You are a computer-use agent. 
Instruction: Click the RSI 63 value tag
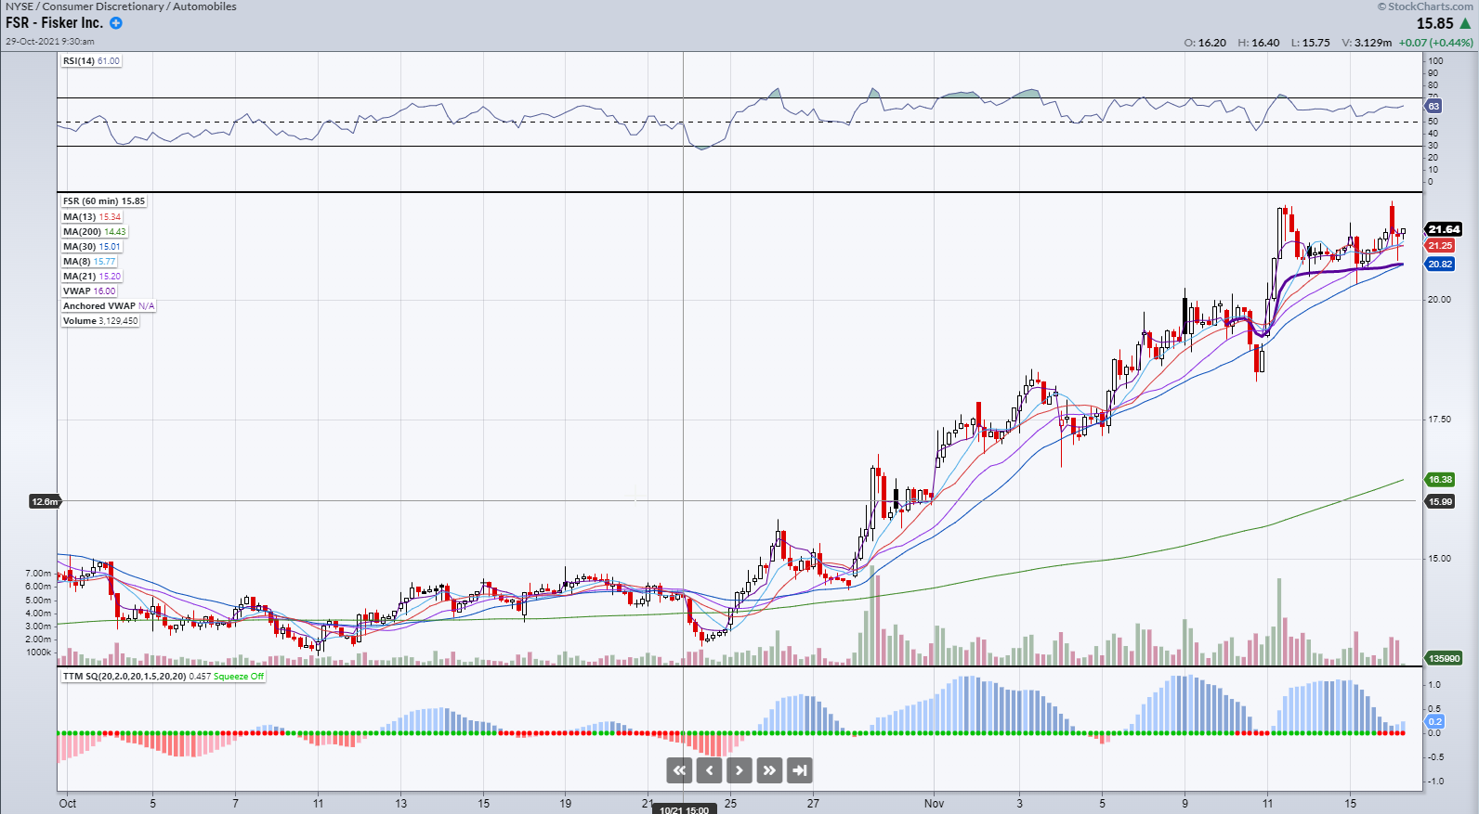click(x=1433, y=107)
